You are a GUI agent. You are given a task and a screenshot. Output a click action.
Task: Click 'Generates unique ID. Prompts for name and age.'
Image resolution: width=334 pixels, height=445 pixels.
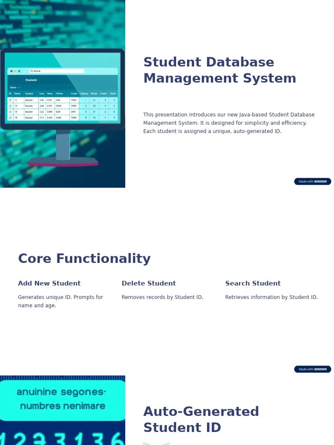pyautogui.click(x=60, y=301)
